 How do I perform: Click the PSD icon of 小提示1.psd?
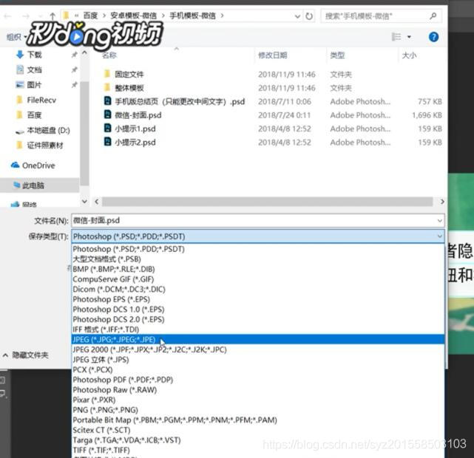108,128
